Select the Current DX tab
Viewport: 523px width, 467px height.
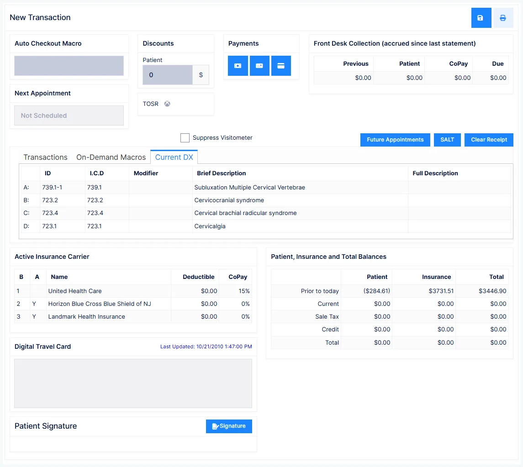point(174,157)
